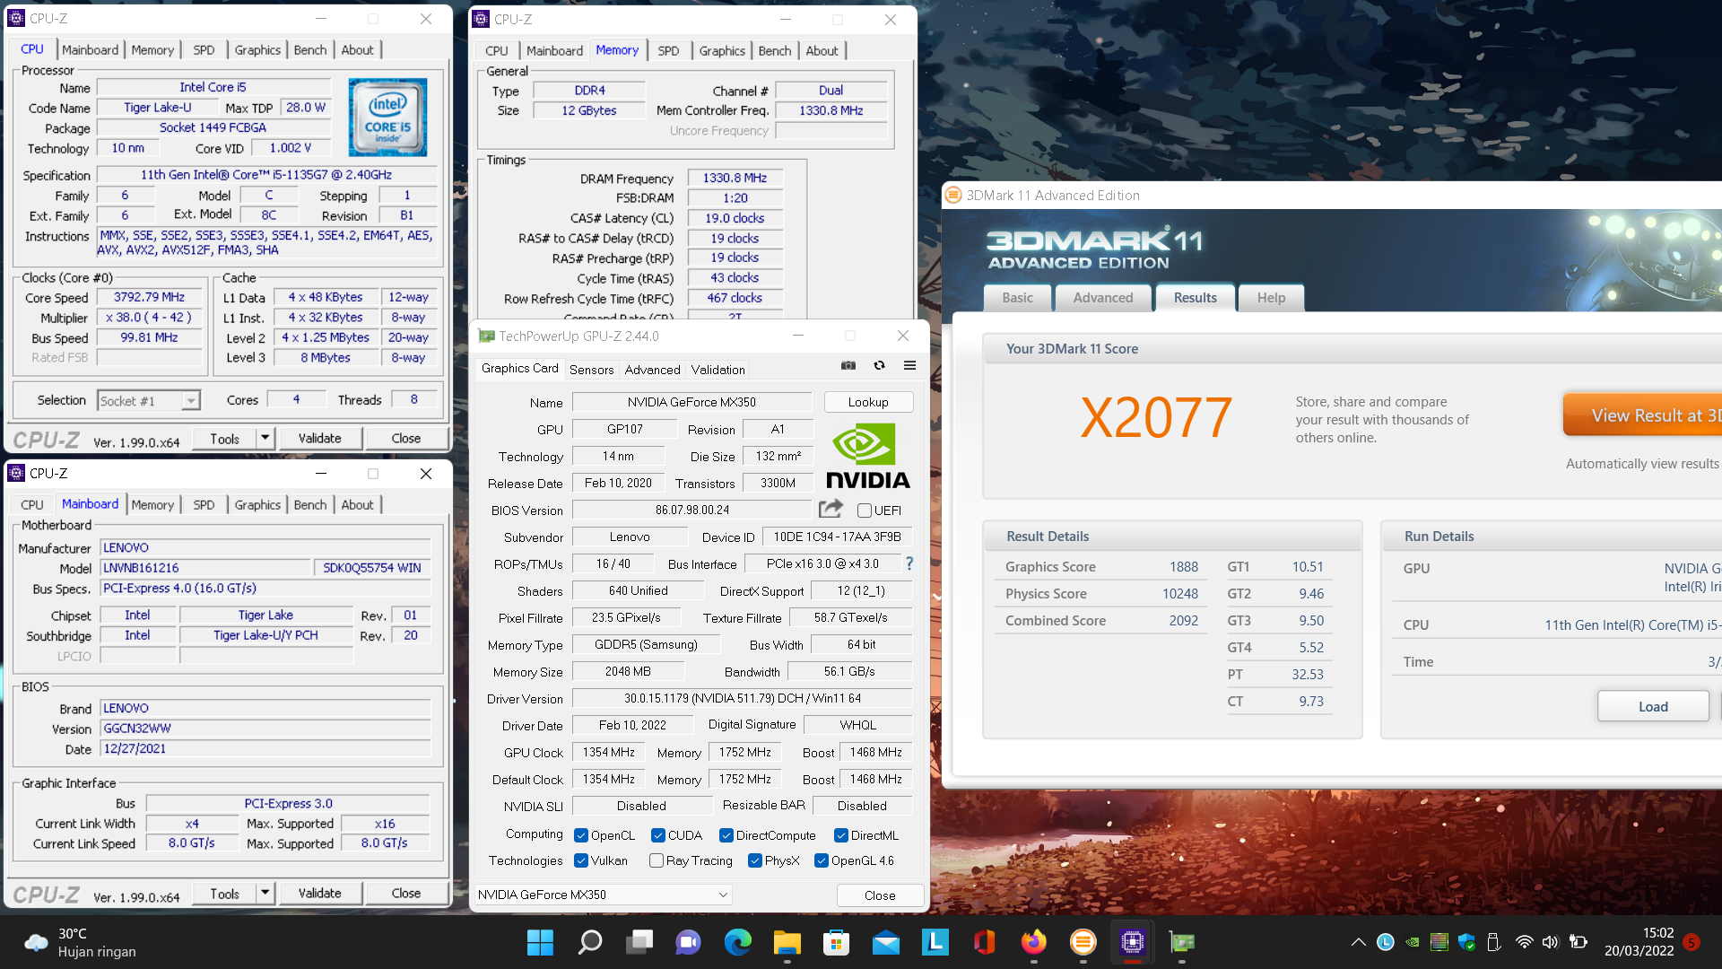
Task: Toggle the PhysX checkbox
Action: click(755, 860)
